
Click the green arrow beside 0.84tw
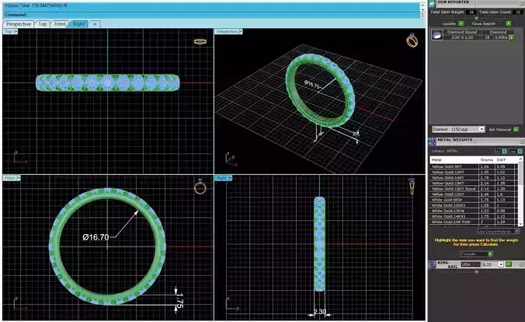(512, 37)
